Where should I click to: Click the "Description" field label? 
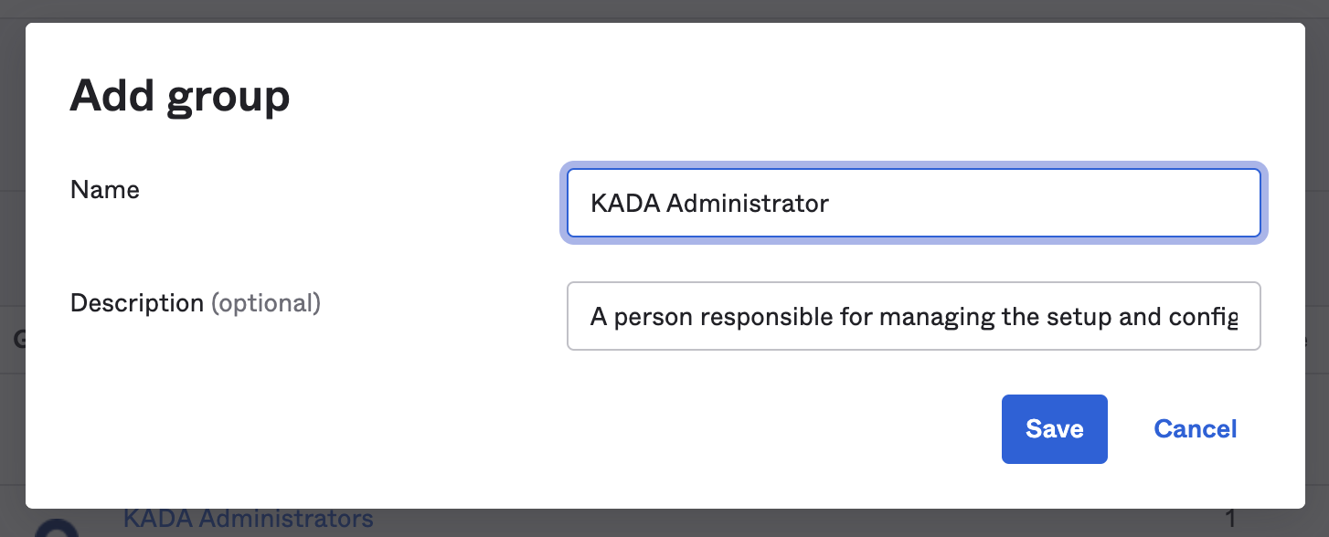[x=137, y=303]
